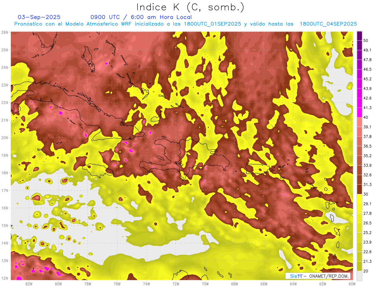Click the color scale value '23.9'

[367, 242]
